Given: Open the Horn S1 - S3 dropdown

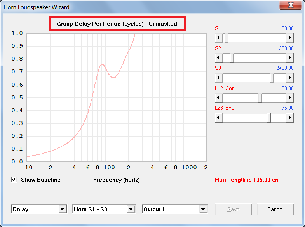Looking at the screenshot, I should [x=131, y=209].
